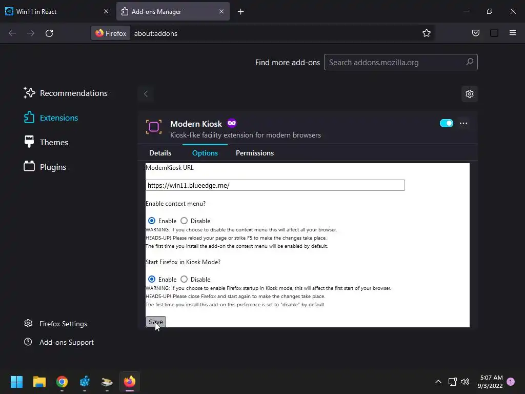Go back with the browser back arrow

click(12, 33)
